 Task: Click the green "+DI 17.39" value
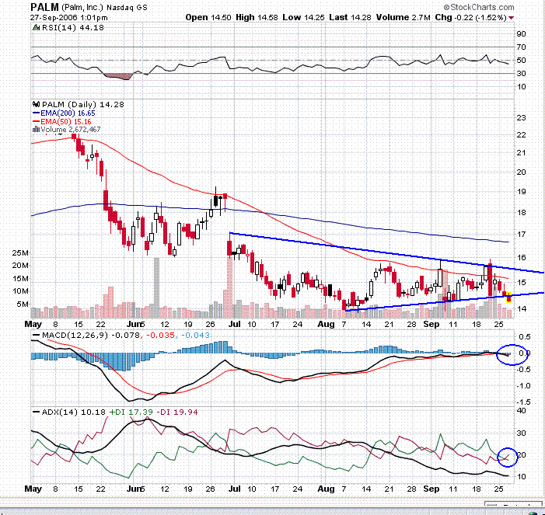coord(131,412)
